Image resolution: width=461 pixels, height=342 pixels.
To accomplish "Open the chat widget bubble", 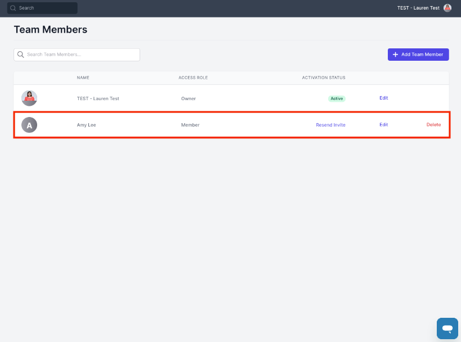I will 447,328.
